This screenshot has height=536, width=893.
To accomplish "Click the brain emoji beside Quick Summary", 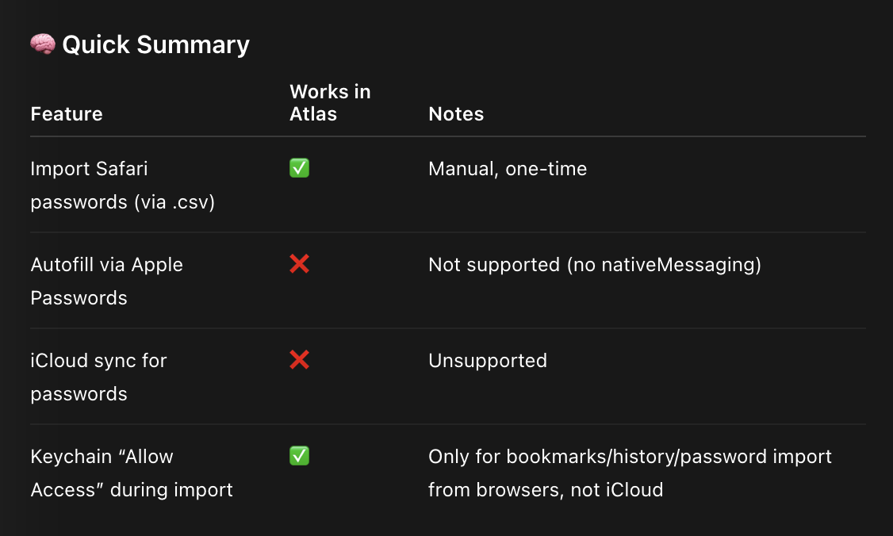I will pos(43,44).
